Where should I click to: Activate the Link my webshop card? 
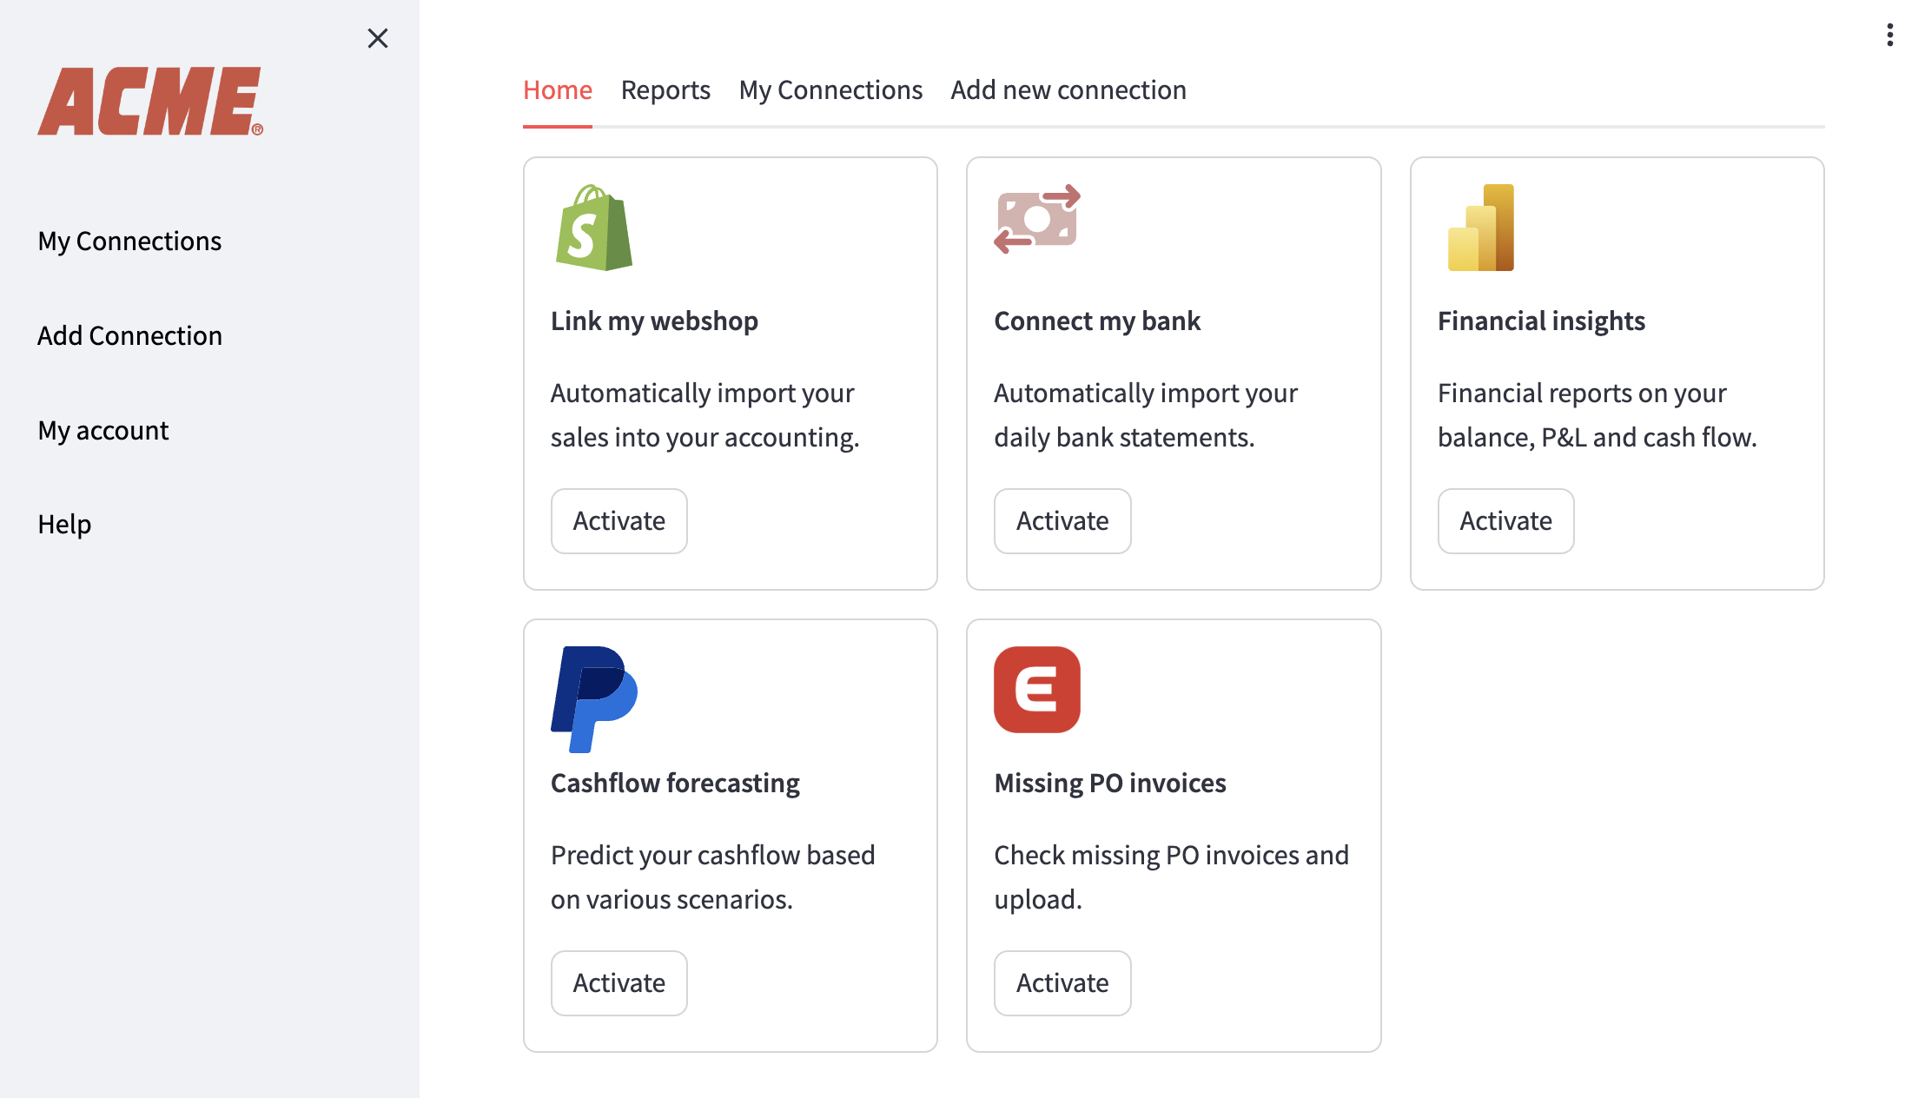click(619, 521)
